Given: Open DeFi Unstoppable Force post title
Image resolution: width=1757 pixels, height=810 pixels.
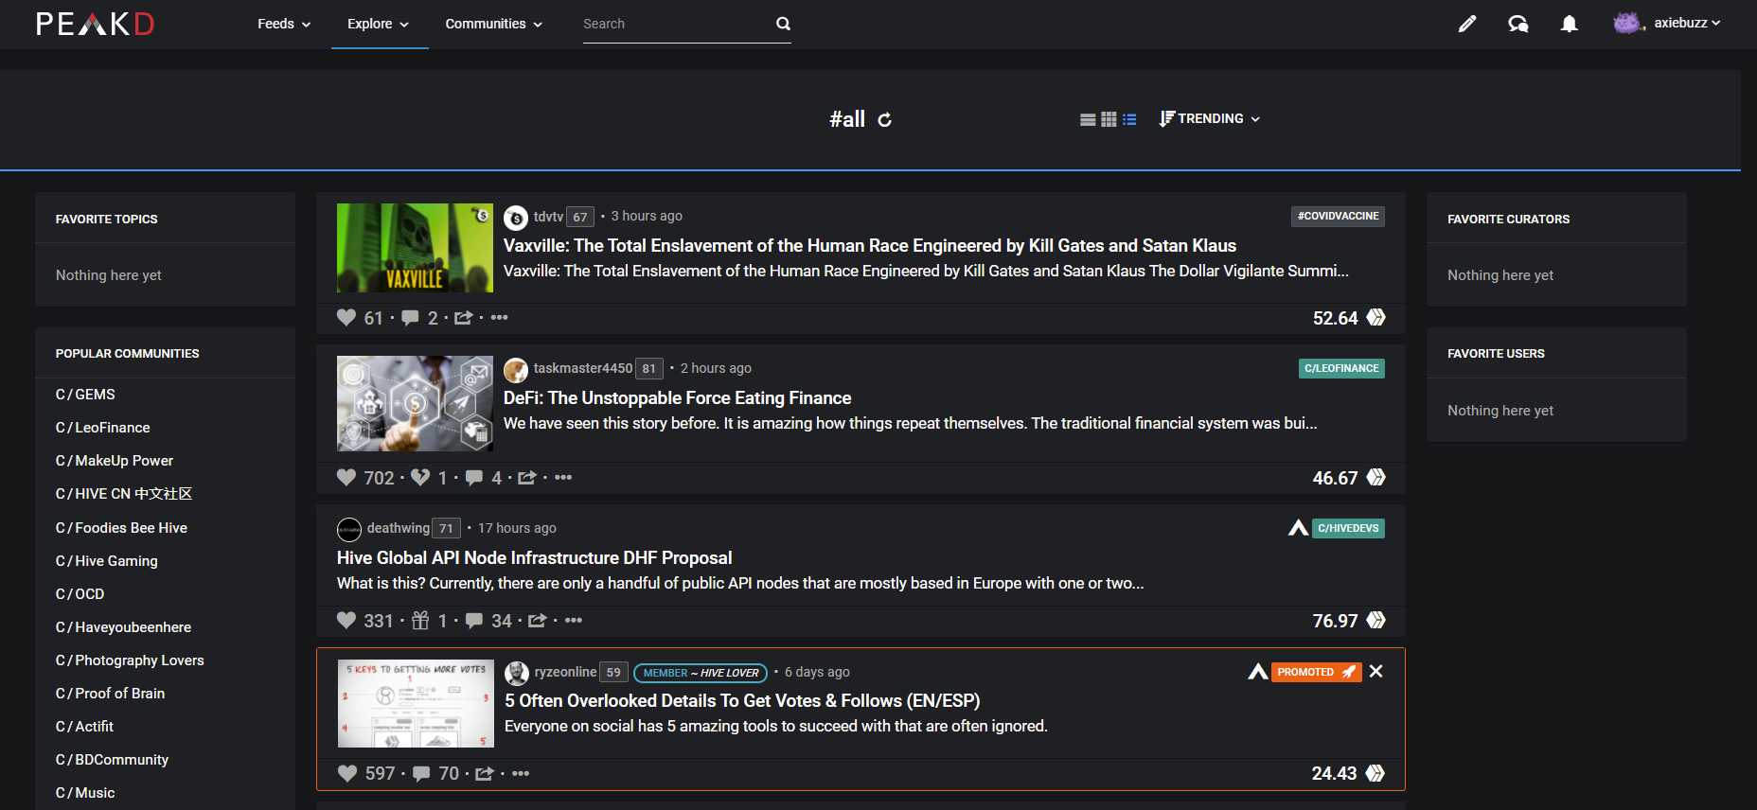Looking at the screenshot, I should click(x=677, y=397).
